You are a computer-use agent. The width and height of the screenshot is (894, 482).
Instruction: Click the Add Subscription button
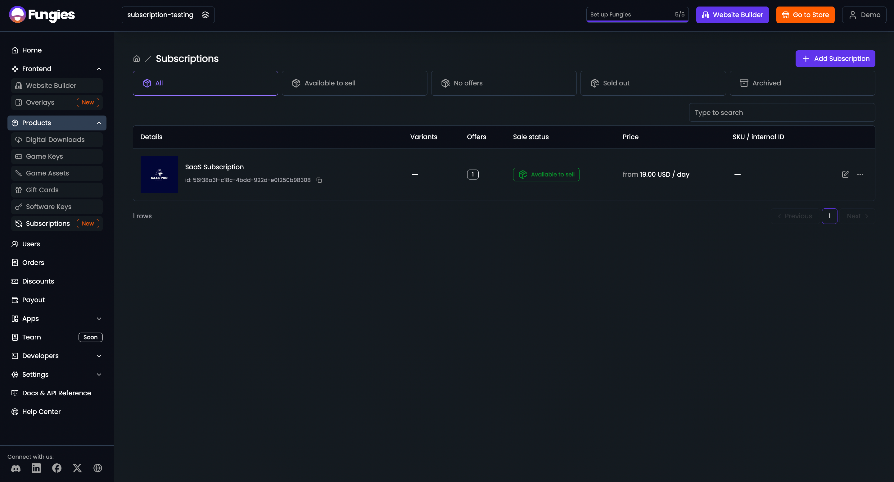[x=835, y=59]
